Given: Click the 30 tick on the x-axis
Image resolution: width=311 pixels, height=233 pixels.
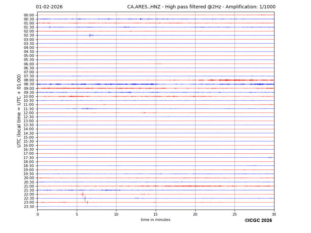Looking at the screenshot, I should pos(274,214).
